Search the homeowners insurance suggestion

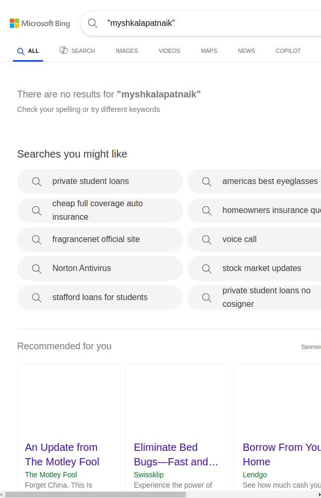[x=254, y=210]
